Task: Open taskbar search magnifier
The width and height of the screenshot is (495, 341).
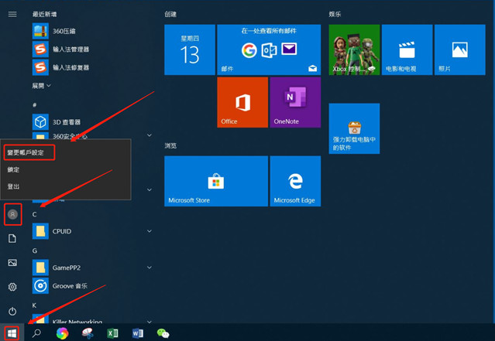Action: point(36,333)
